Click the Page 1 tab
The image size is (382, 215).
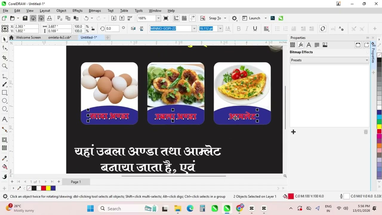tap(76, 182)
